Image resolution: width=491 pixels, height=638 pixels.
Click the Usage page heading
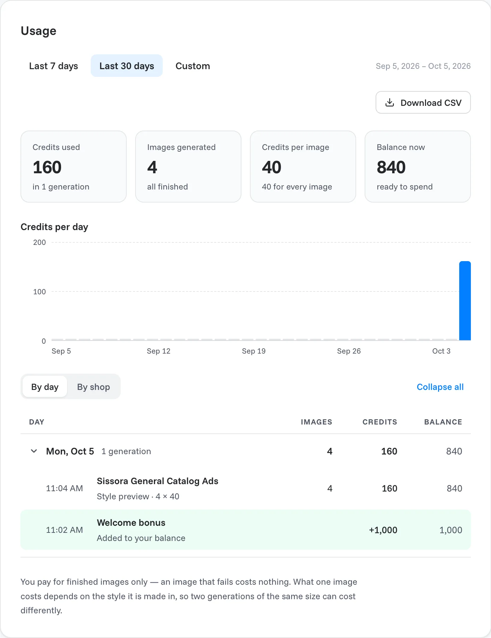tap(38, 31)
